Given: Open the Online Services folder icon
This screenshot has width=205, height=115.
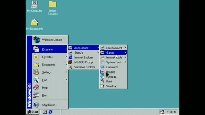Looking at the screenshot, I should tap(53, 4).
